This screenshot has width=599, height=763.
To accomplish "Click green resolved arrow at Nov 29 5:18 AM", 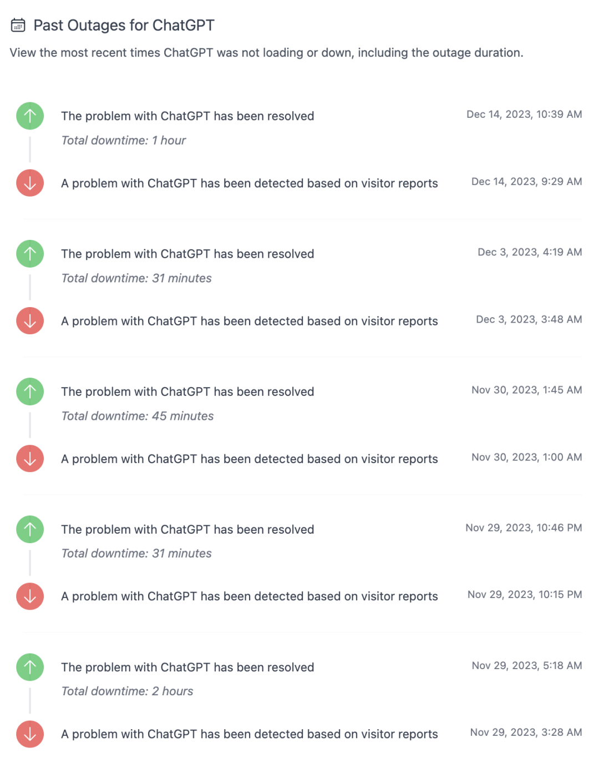I will 30,667.
